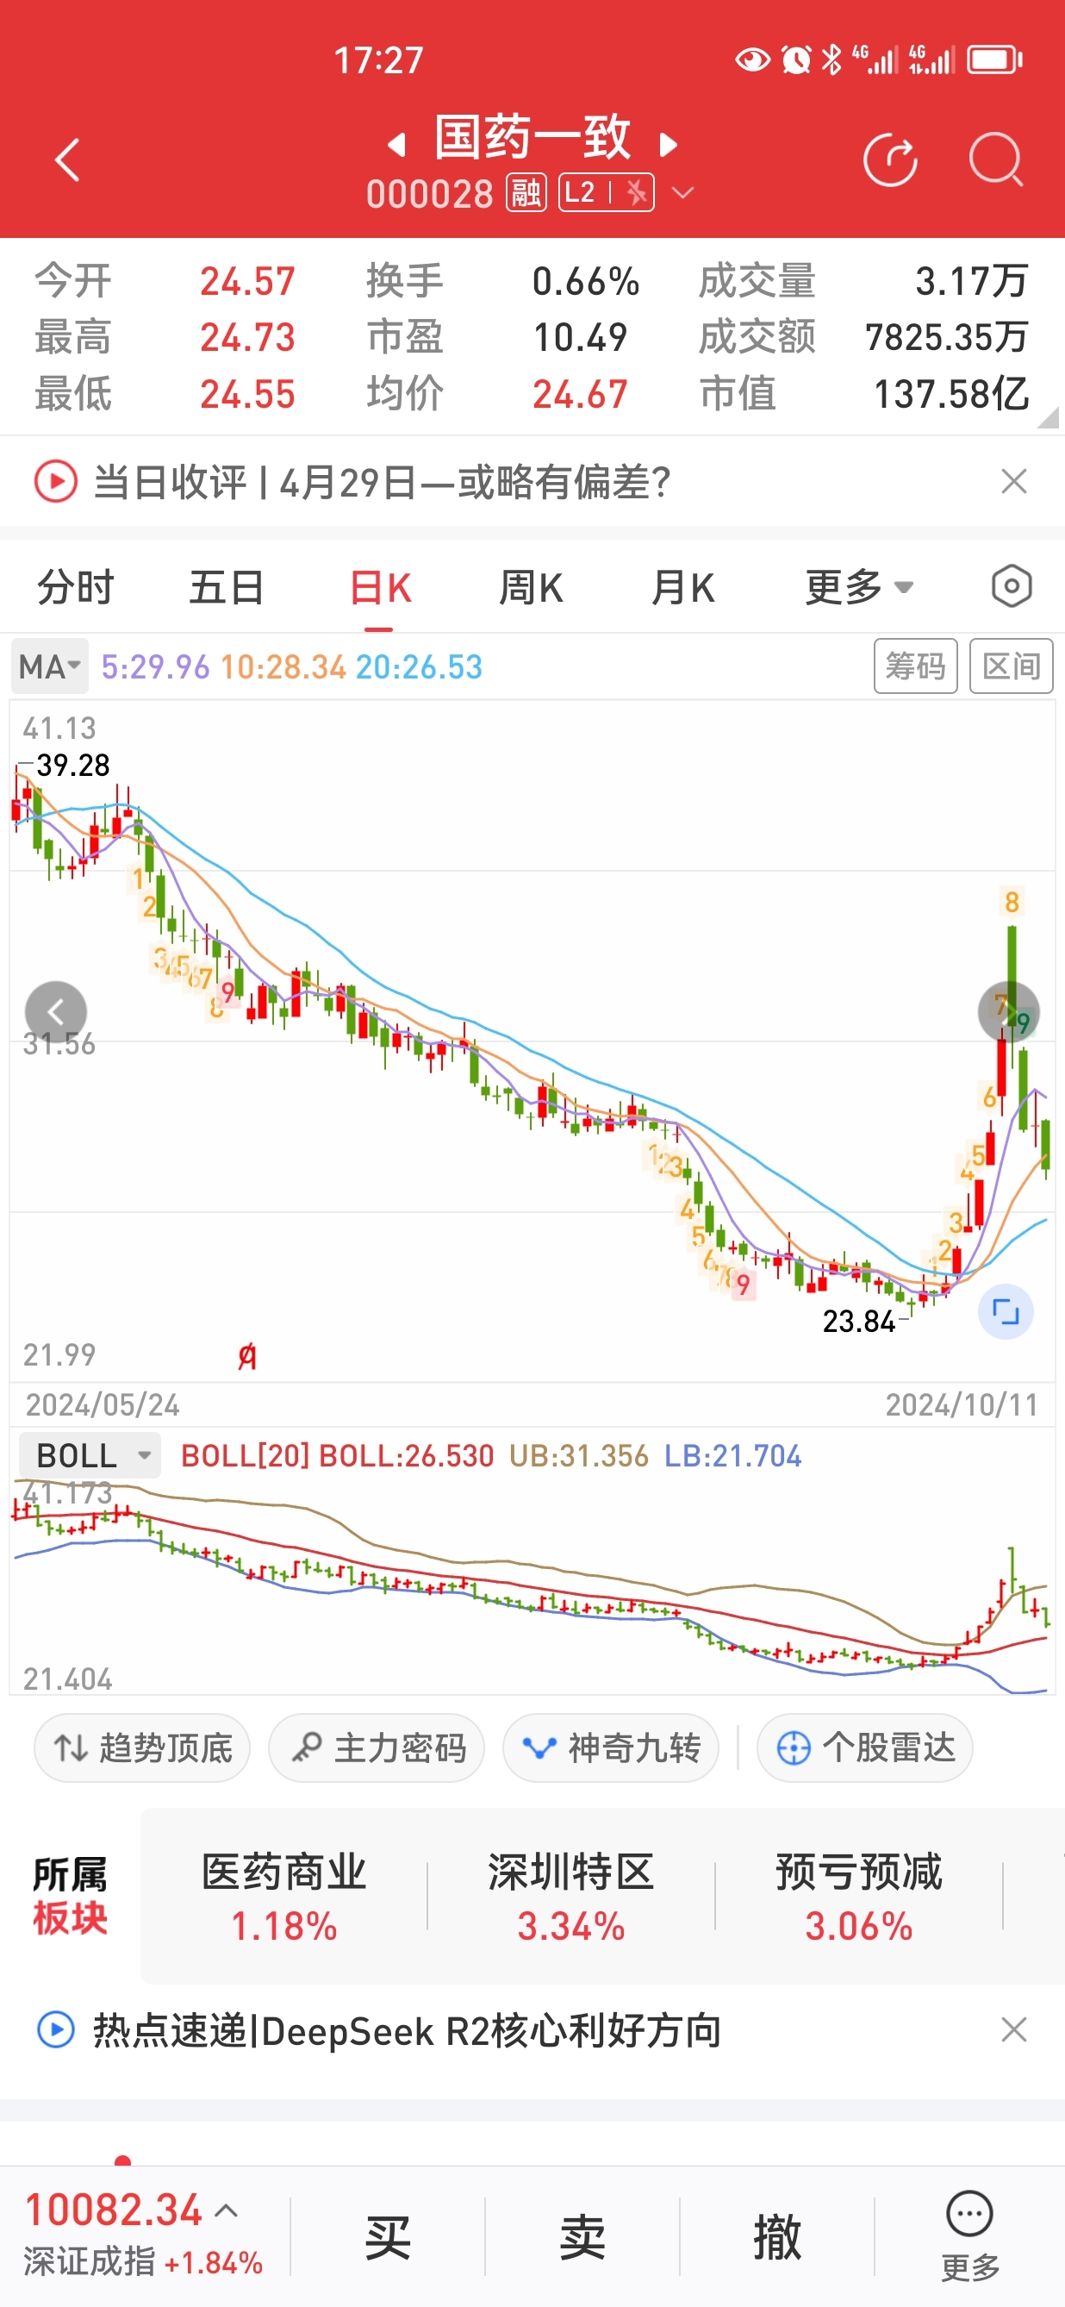The width and height of the screenshot is (1065, 2307).
Task: Tap the 10082.34 index value
Action: click(x=114, y=2210)
